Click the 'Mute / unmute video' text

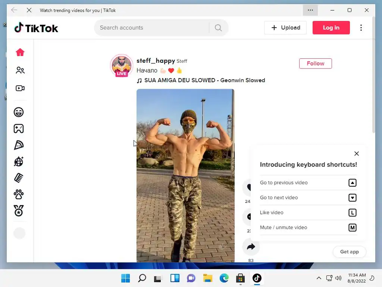pos(284,228)
